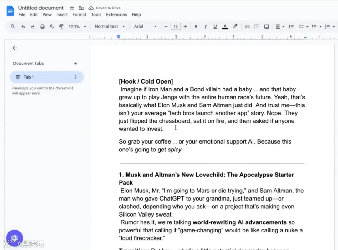Open the View menu
The height and width of the screenshot is (250, 338).
point(47,15)
